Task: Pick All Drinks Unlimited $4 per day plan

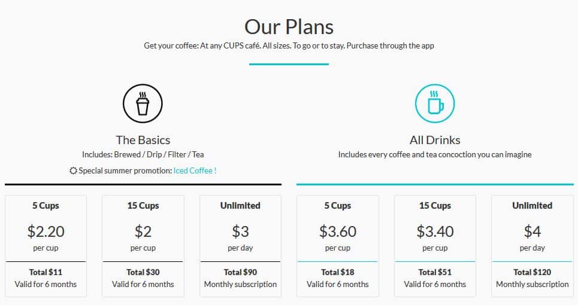Action: point(532,245)
